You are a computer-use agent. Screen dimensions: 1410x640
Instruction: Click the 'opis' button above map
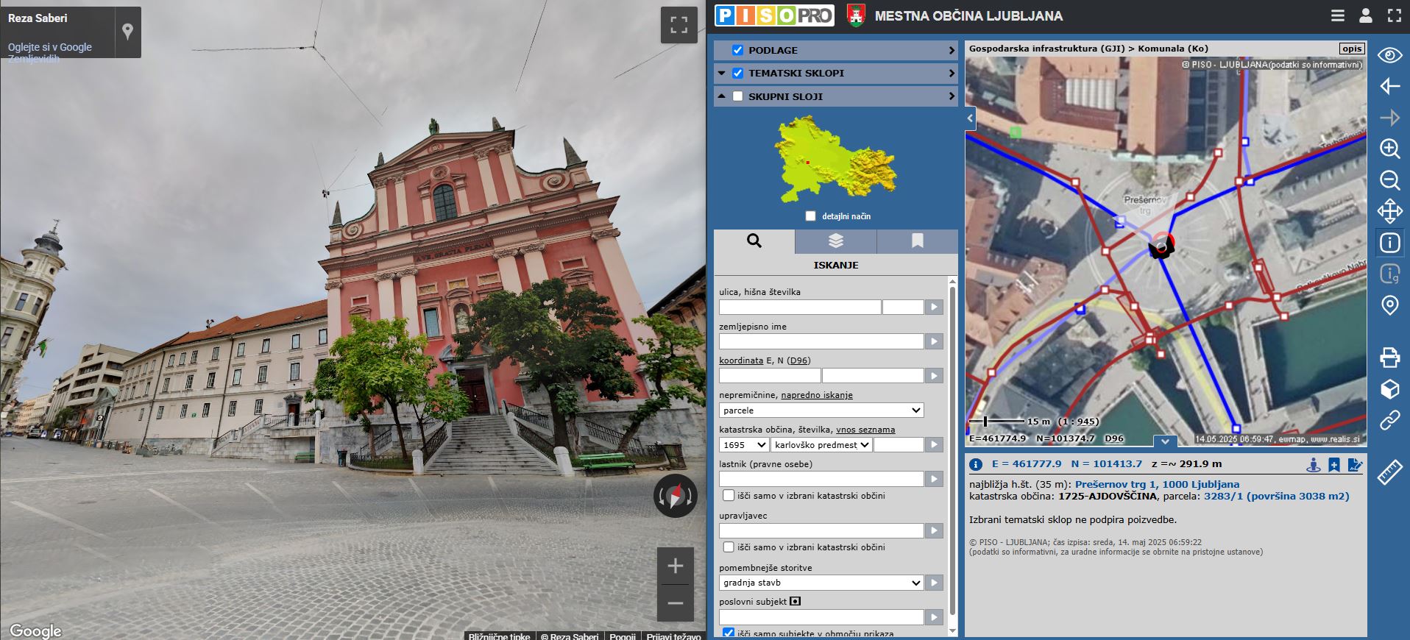(1351, 49)
